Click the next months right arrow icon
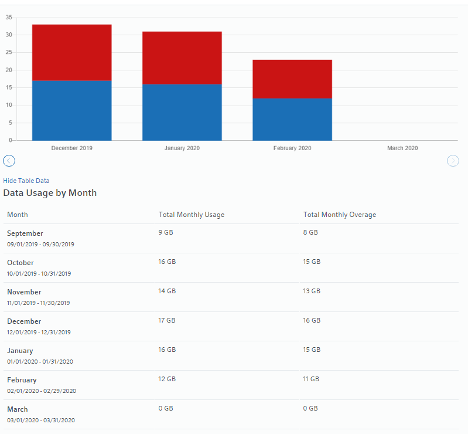The image size is (468, 434). [x=453, y=161]
